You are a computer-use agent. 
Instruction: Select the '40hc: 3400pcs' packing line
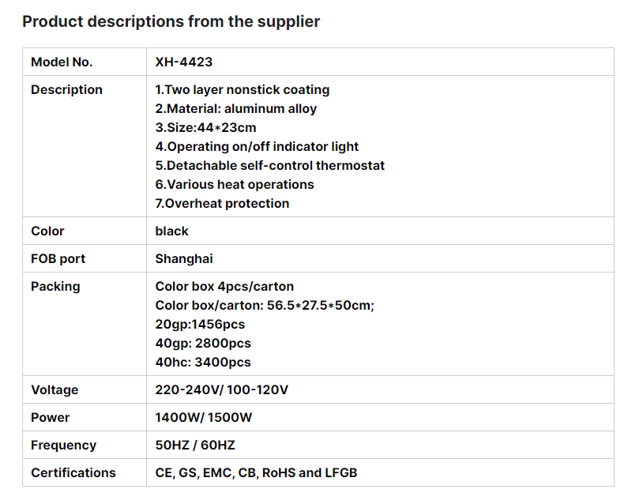point(203,362)
